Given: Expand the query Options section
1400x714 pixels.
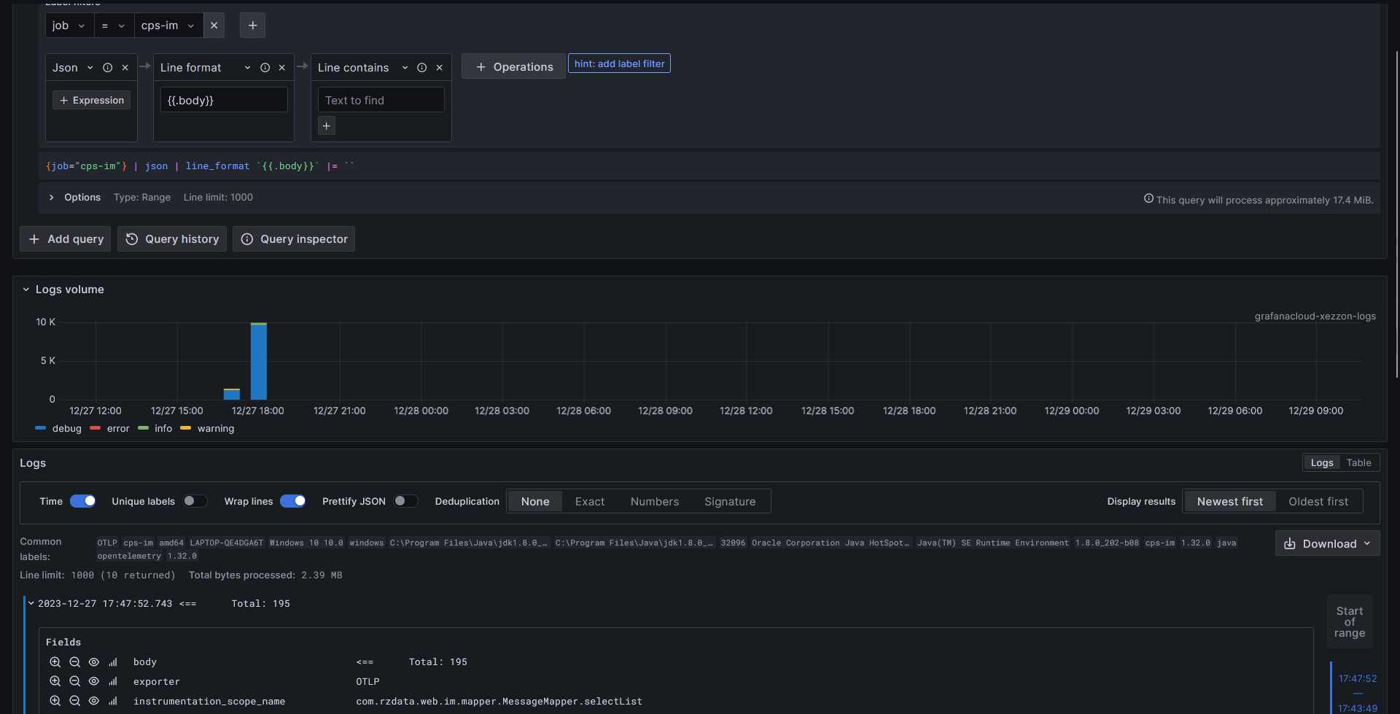Looking at the screenshot, I should point(52,198).
